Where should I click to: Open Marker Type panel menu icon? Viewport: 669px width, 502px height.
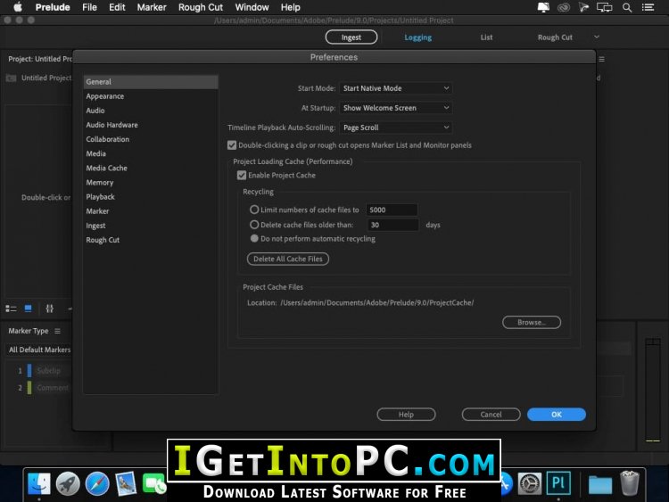58,331
